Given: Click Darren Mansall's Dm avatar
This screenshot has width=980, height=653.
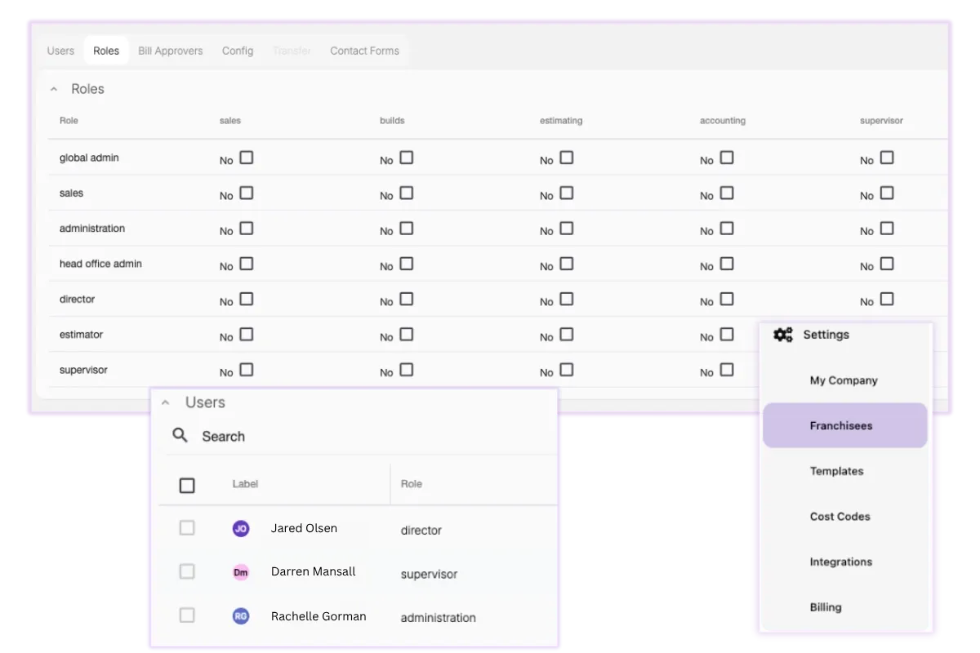Looking at the screenshot, I should (241, 572).
